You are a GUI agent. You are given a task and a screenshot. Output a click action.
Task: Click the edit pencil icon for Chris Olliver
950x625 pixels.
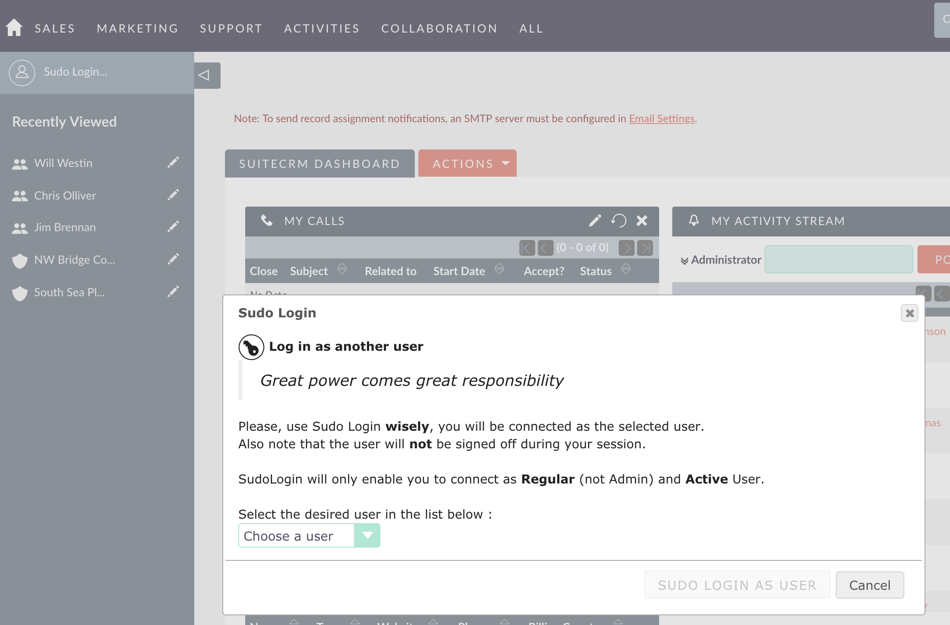[x=172, y=195]
